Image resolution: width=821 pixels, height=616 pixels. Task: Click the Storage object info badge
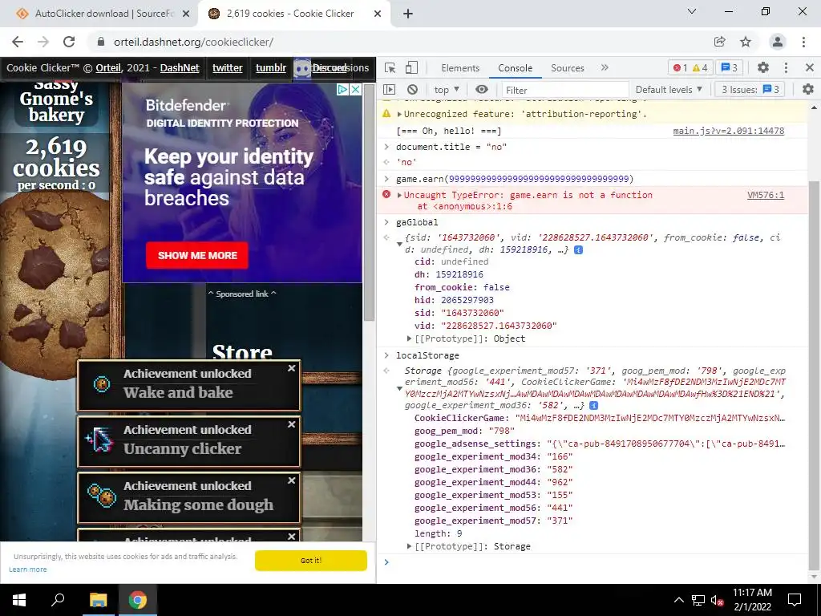coord(594,405)
